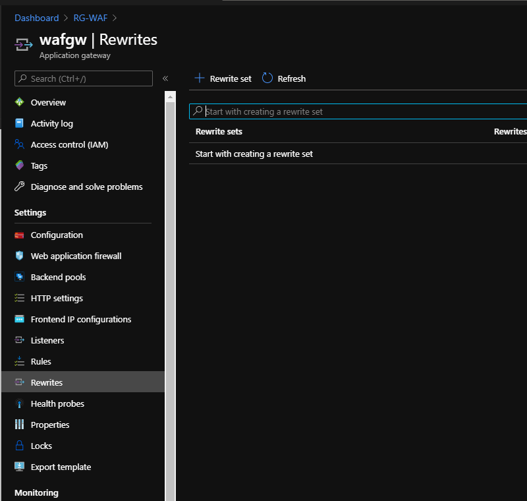Screen dimensions: 527x501
Task: Open HTTP settings menu item
Action: pos(57,298)
